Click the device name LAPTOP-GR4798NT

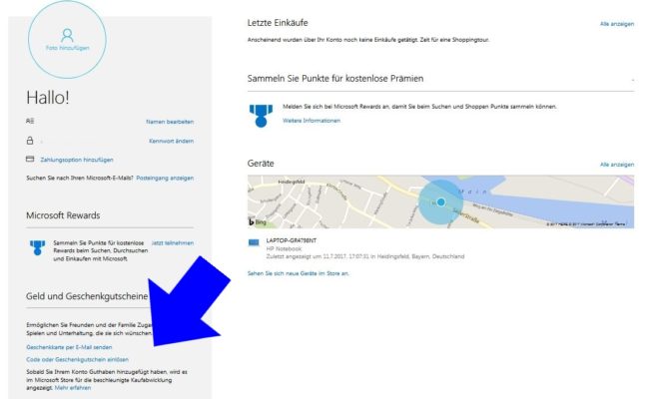[292, 240]
